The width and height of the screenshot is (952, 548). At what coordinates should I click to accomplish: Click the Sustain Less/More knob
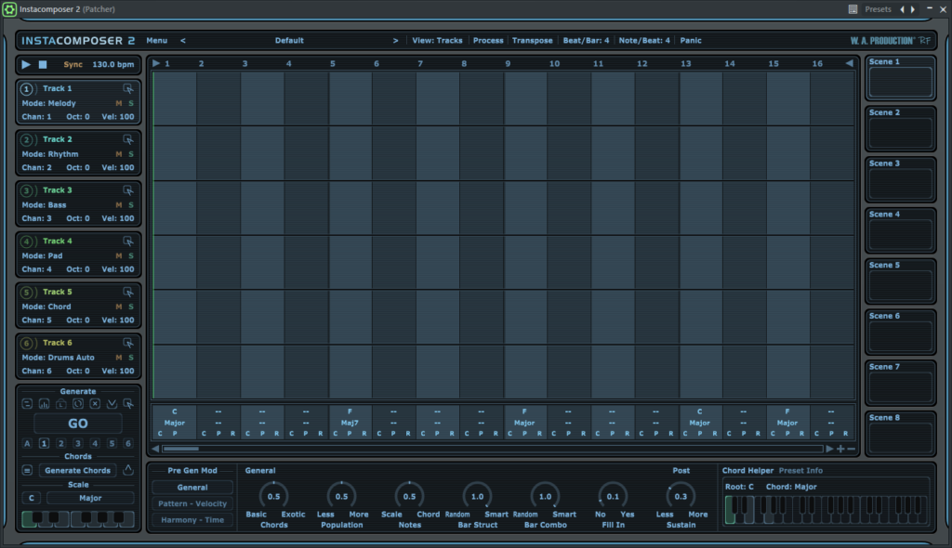[x=681, y=496]
